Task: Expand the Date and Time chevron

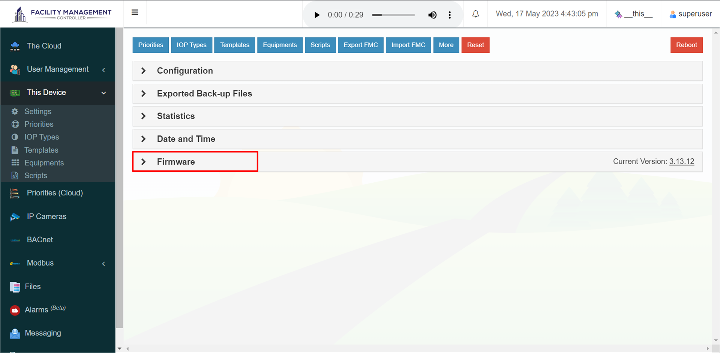Action: [x=143, y=139]
